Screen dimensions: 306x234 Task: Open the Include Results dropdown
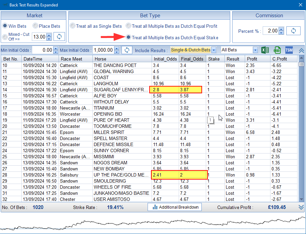(214, 50)
